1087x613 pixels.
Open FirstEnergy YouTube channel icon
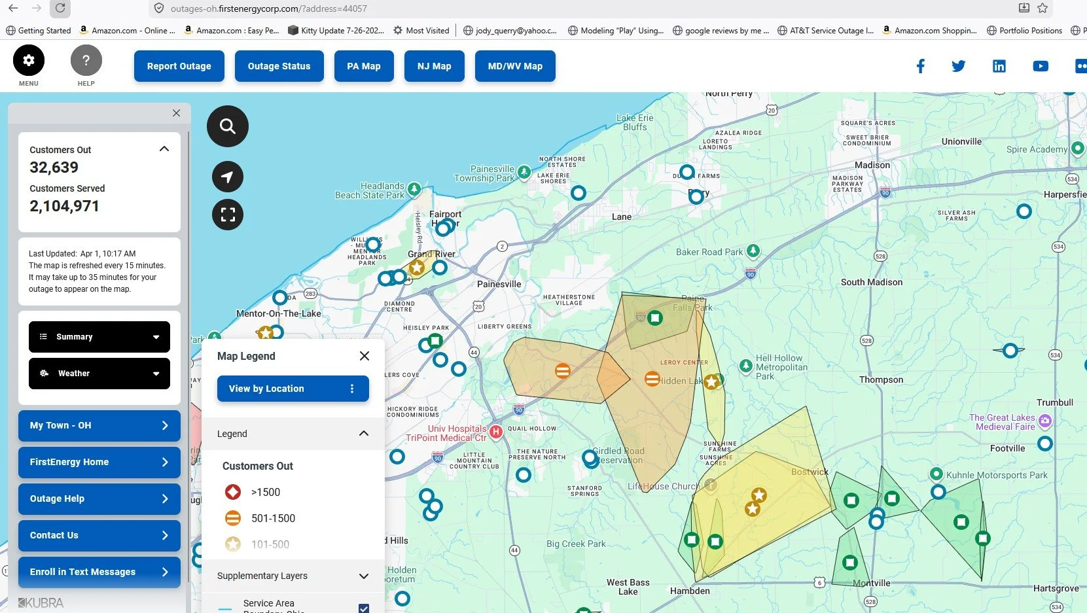click(1041, 66)
